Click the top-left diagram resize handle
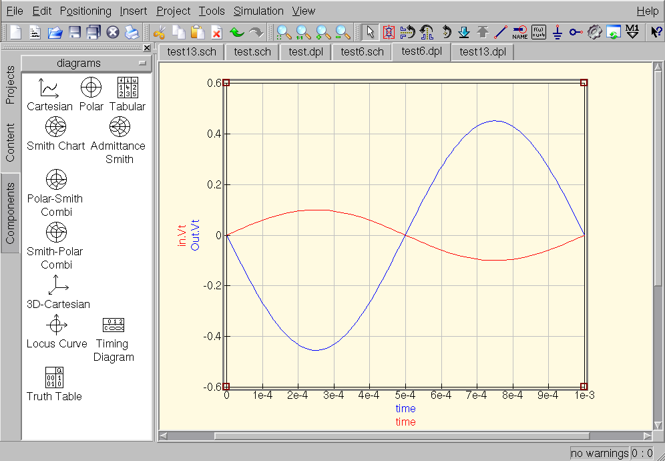The width and height of the screenshot is (665, 461). tap(226, 83)
